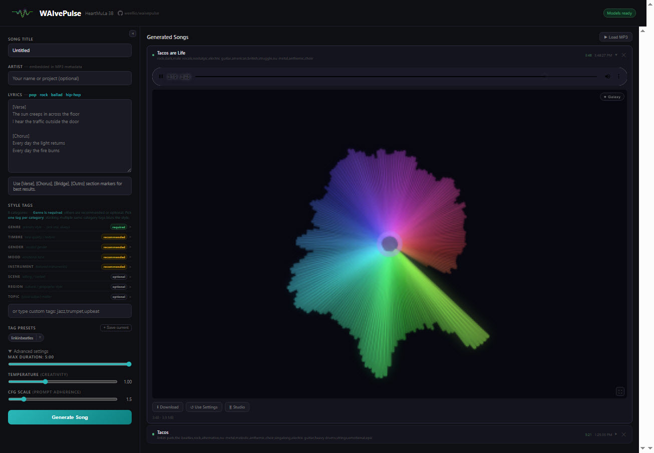Select the hip-hop lyrics template
Viewport: 654px width, 453px height.
point(73,95)
